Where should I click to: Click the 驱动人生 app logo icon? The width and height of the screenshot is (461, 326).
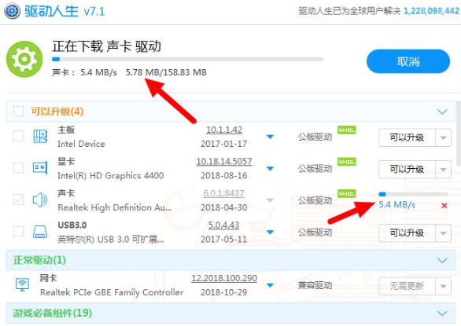pos(12,11)
